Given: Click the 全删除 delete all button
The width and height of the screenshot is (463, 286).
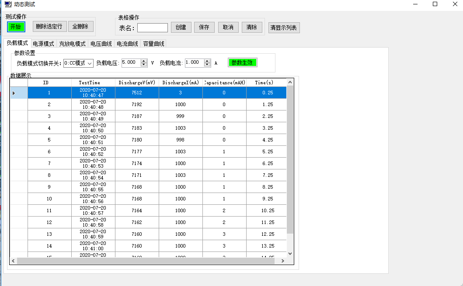Looking at the screenshot, I should [x=80, y=27].
